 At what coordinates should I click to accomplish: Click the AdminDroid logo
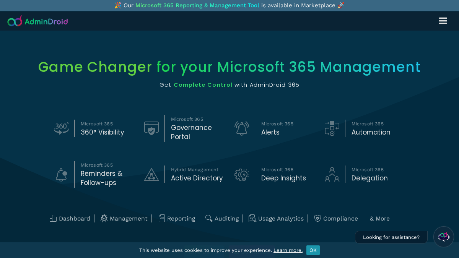click(37, 21)
